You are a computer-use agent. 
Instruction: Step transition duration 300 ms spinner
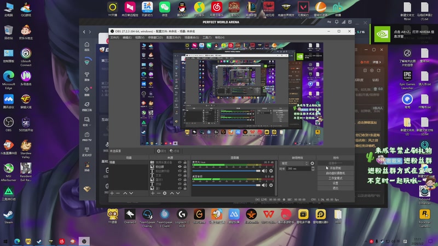click(313, 168)
